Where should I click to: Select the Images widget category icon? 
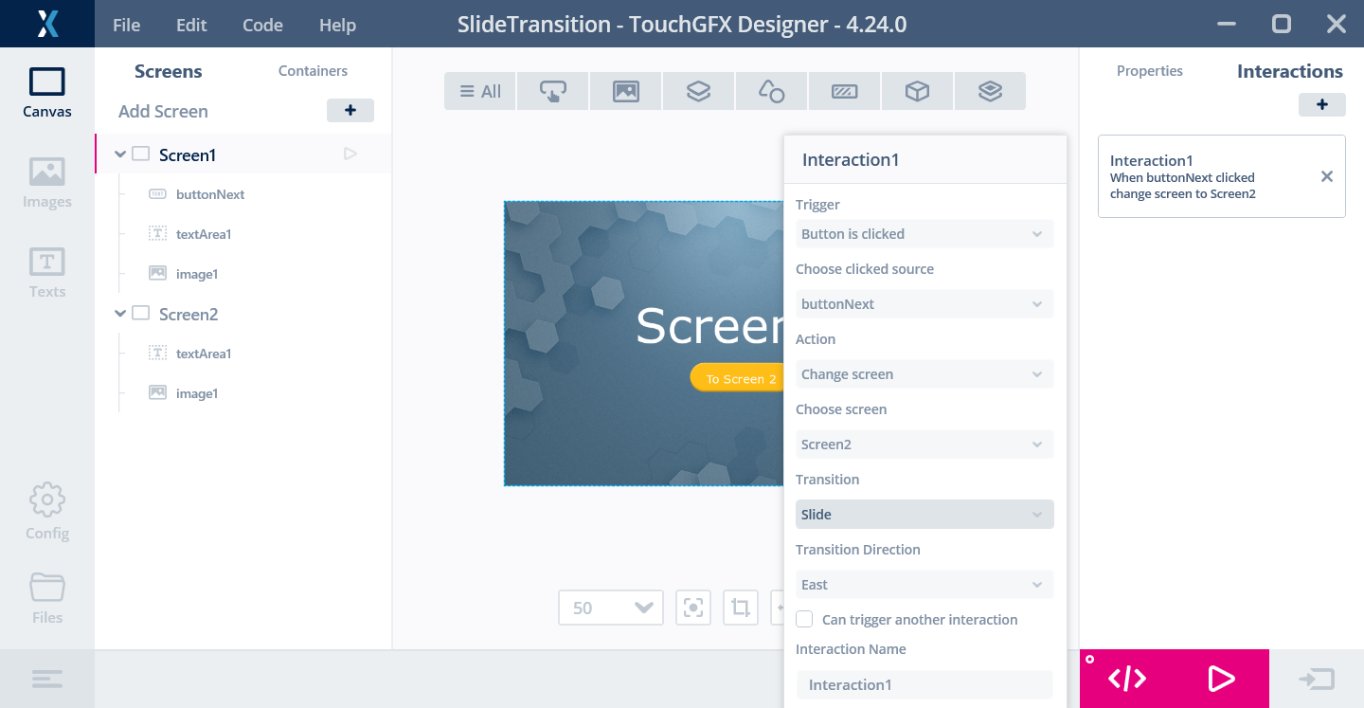click(625, 91)
